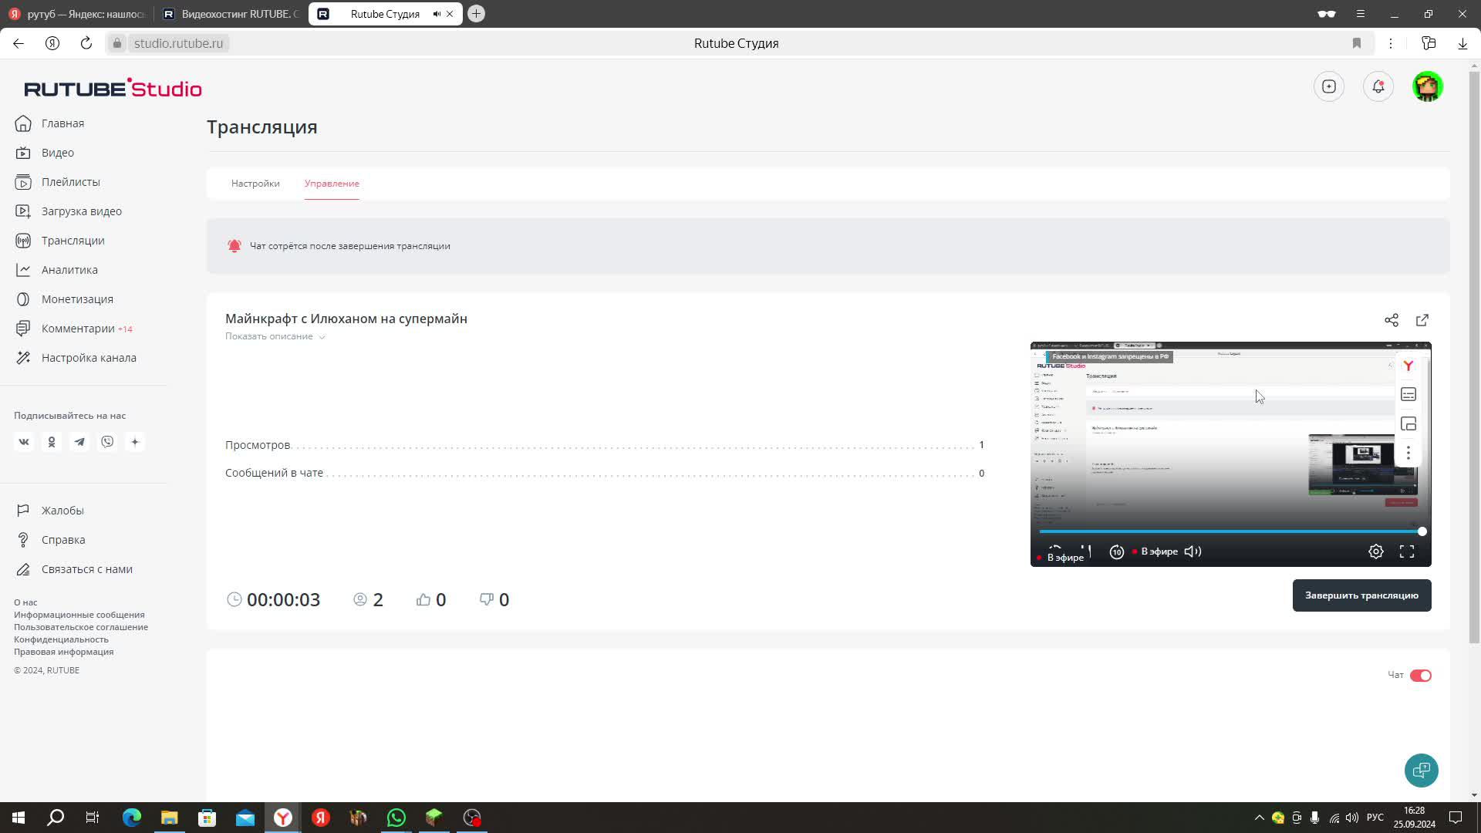1481x833 pixels.
Task: Switch to the Настройки tab
Action: click(x=255, y=184)
